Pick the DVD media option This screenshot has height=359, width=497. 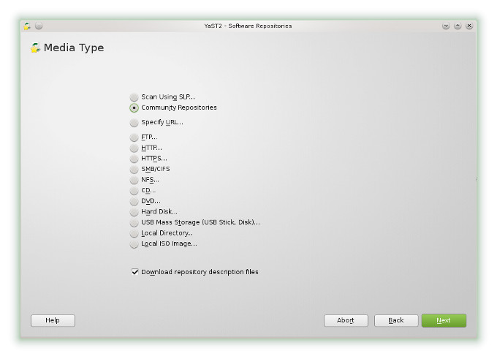coord(134,201)
